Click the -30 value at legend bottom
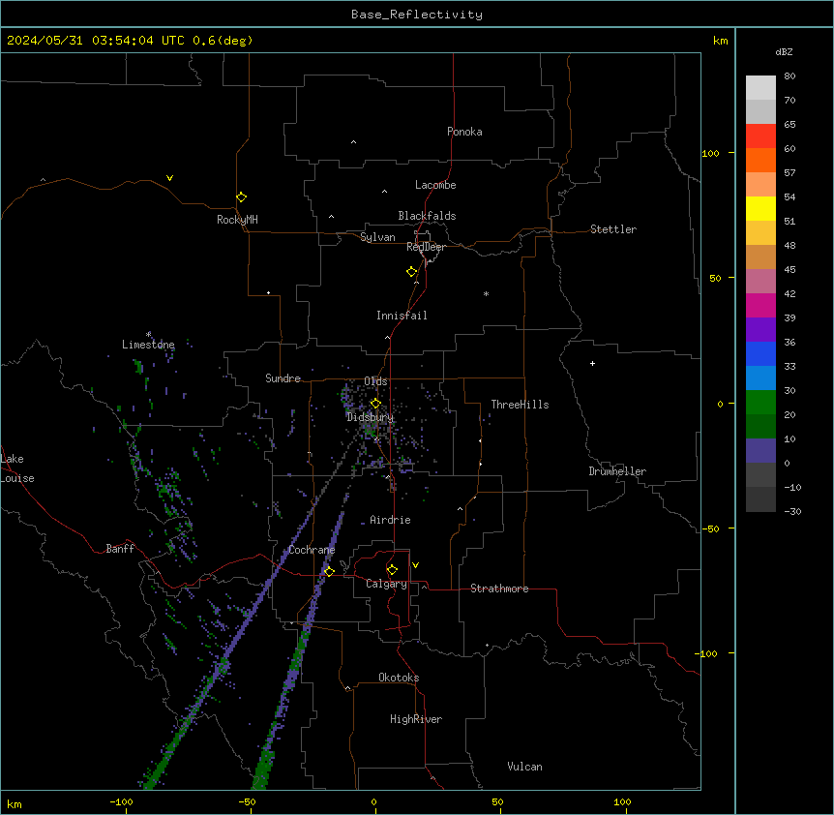 pyautogui.click(x=792, y=512)
